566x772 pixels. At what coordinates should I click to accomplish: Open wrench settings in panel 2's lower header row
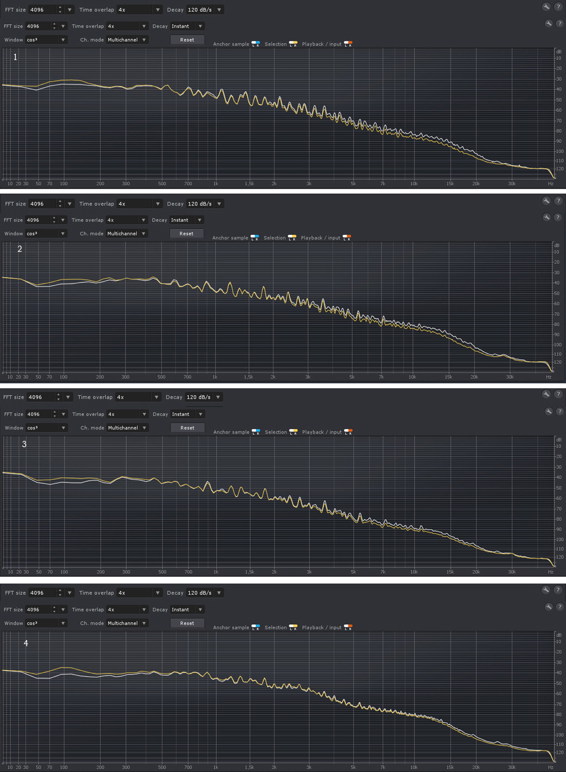[x=547, y=217]
